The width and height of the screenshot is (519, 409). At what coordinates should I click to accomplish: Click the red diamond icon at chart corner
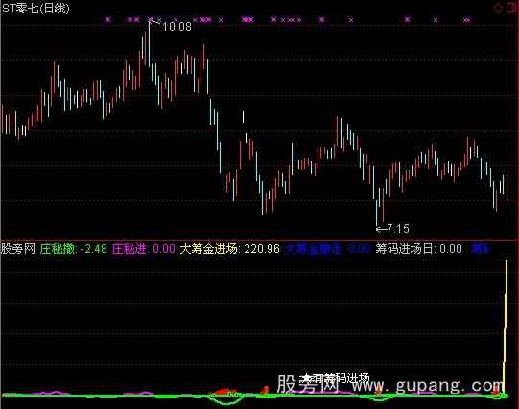tap(498, 8)
